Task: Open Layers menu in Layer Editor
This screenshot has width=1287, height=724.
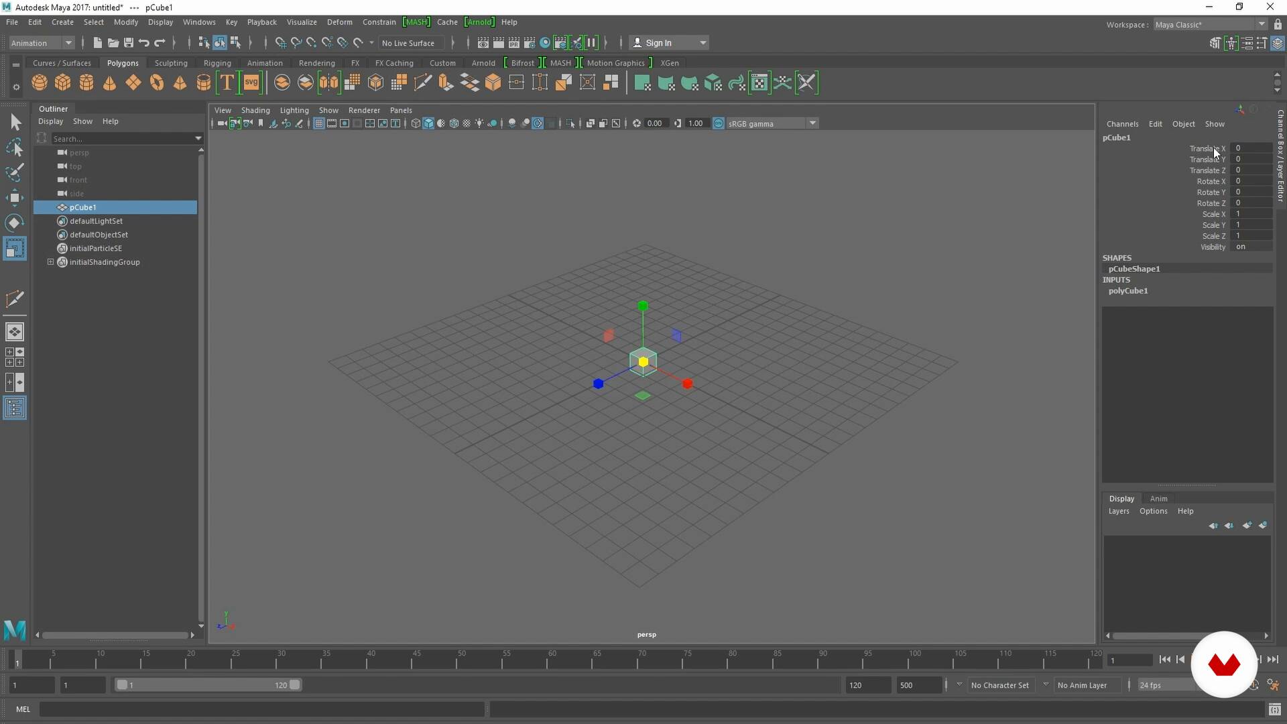Action: click(1119, 511)
